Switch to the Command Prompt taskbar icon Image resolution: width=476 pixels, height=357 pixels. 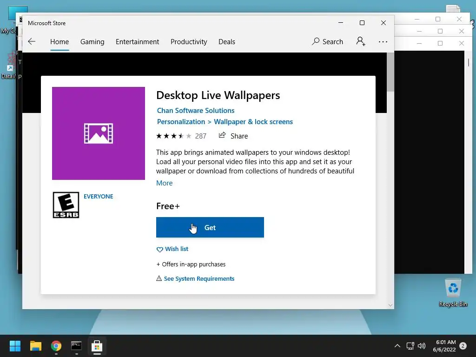(76, 346)
